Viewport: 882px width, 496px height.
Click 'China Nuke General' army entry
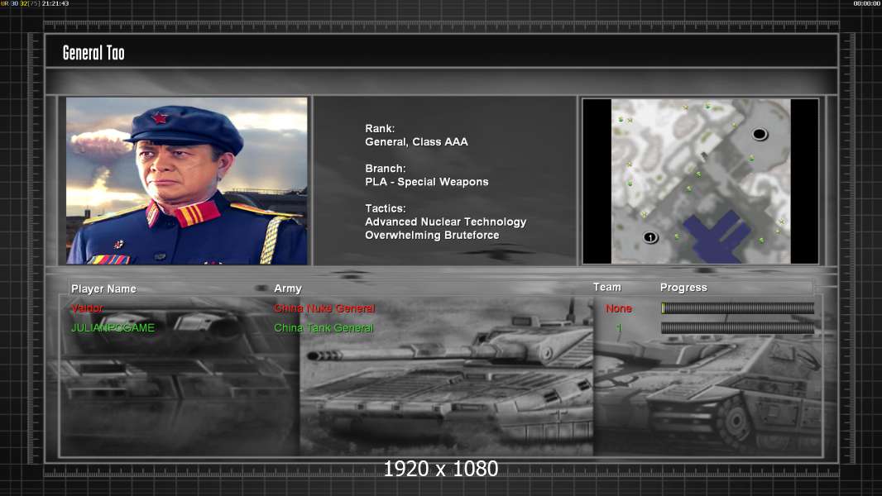[x=324, y=308]
